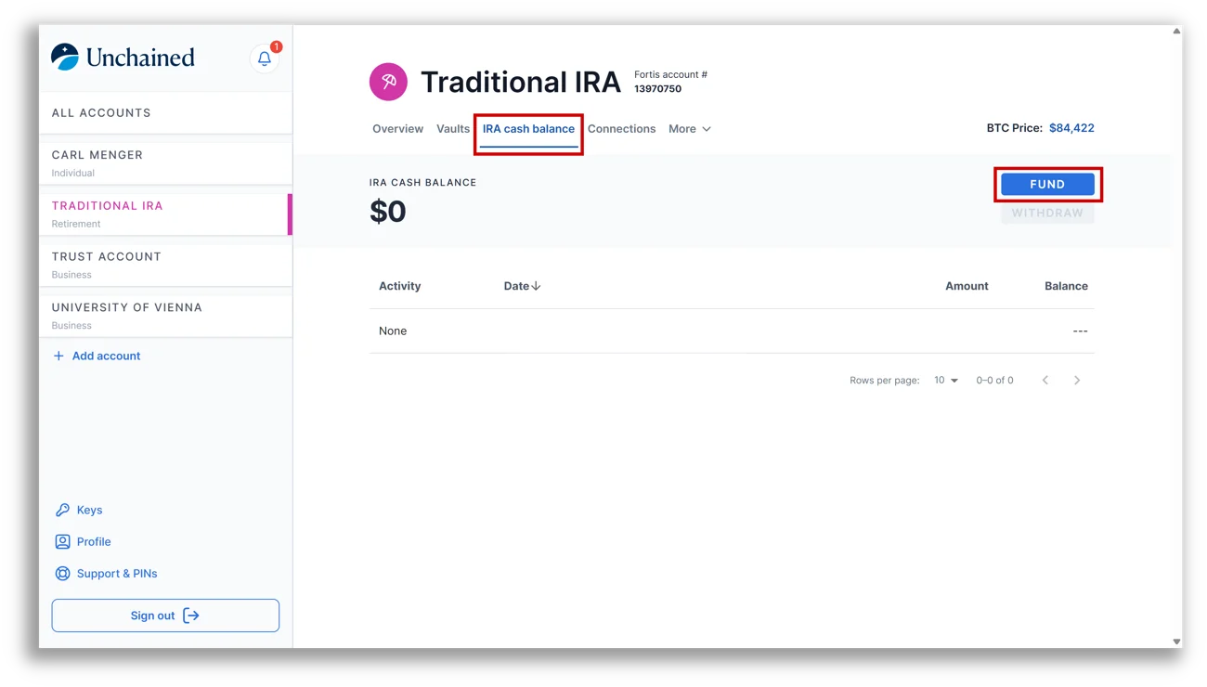Select the Carl Menger individual account
The width and height of the screenshot is (1207, 687).
(x=165, y=162)
